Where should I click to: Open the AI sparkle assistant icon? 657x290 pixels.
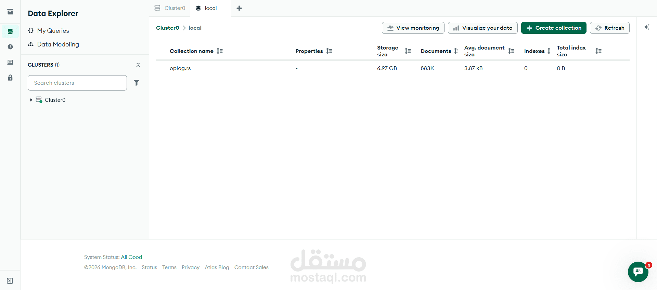pyautogui.click(x=647, y=27)
